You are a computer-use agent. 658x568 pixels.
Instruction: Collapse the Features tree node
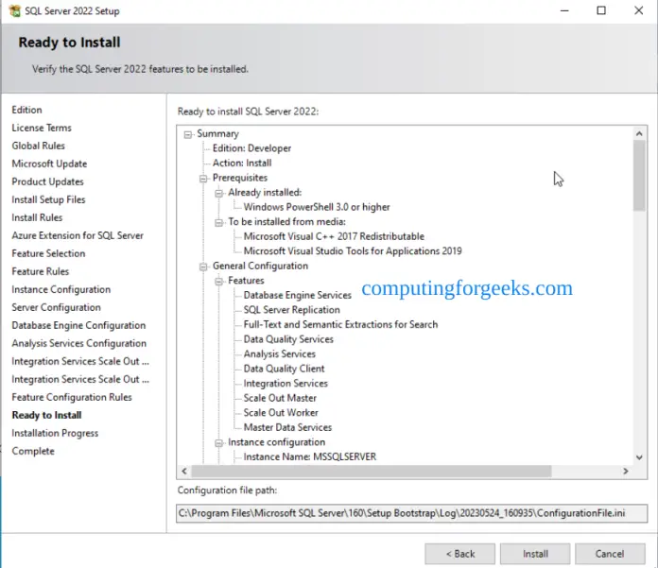click(218, 281)
